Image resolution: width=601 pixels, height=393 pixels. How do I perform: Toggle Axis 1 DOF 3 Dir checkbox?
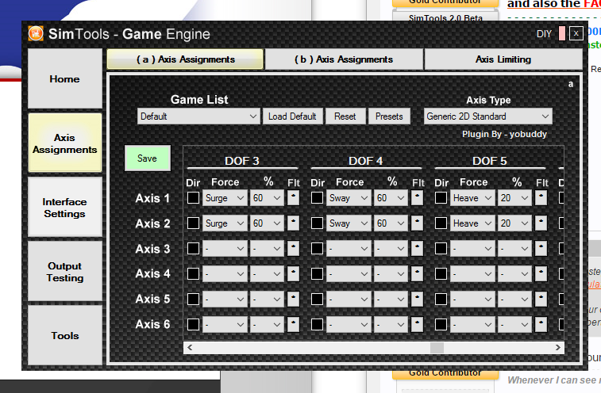pyautogui.click(x=193, y=198)
